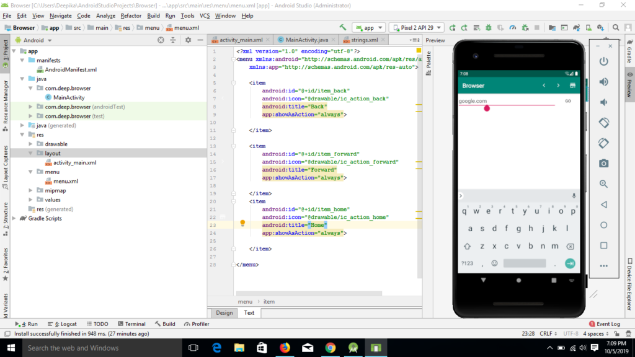Open File Explorer from the taskbar
The height and width of the screenshot is (357, 635).
click(239, 348)
